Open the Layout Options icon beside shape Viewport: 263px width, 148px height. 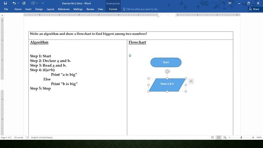pos(191,81)
